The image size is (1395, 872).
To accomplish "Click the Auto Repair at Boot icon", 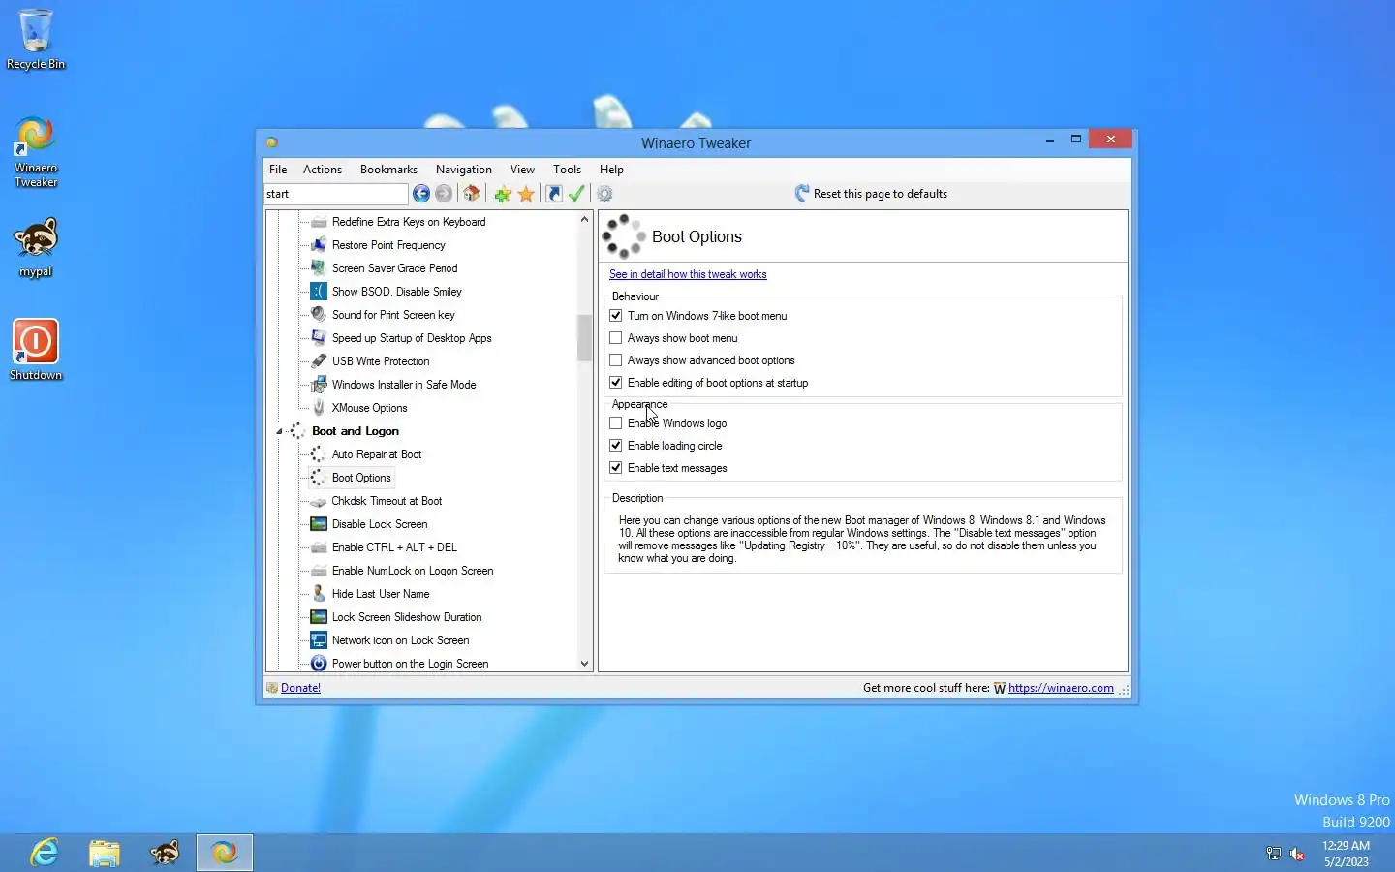I will click(319, 454).
